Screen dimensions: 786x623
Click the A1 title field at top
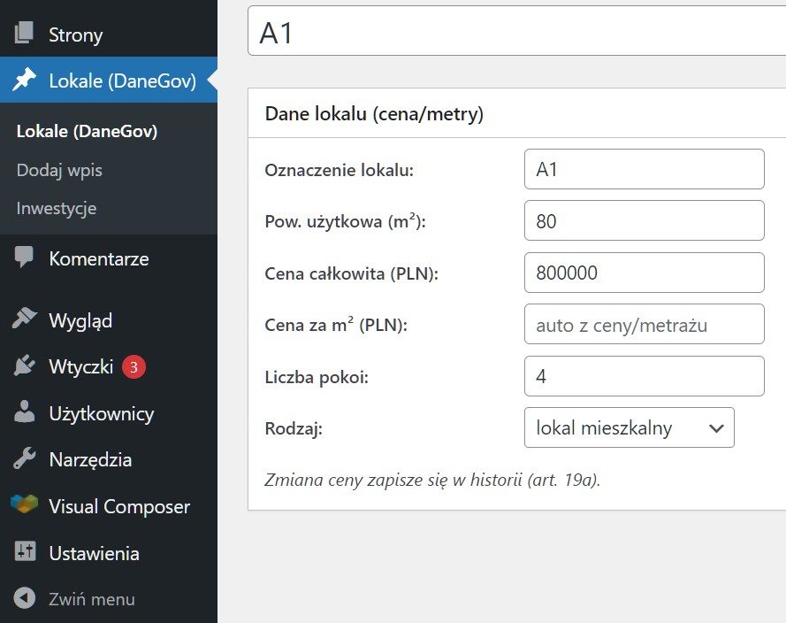516,32
